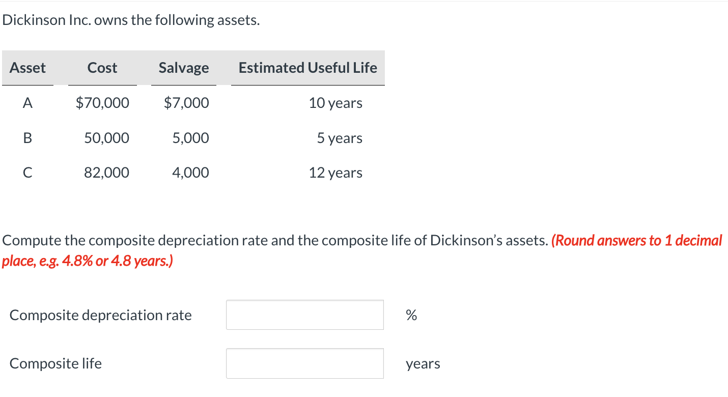Select the Salvage column header

[x=183, y=68]
